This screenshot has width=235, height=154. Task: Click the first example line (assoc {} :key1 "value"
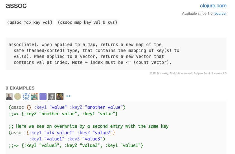[67, 107]
